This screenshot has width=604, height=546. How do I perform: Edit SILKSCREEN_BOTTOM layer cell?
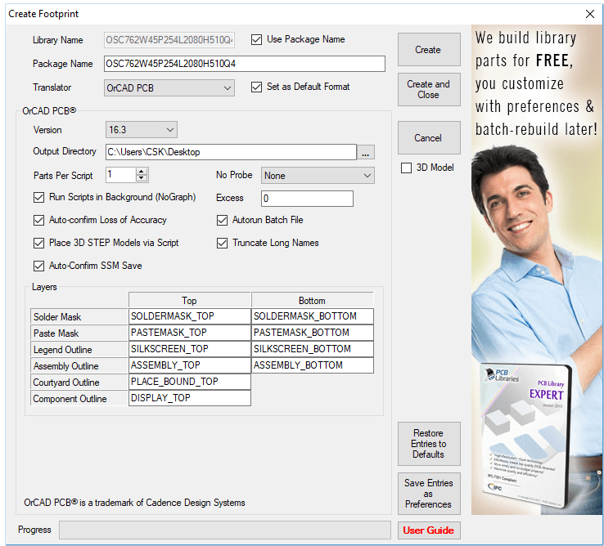pos(313,349)
